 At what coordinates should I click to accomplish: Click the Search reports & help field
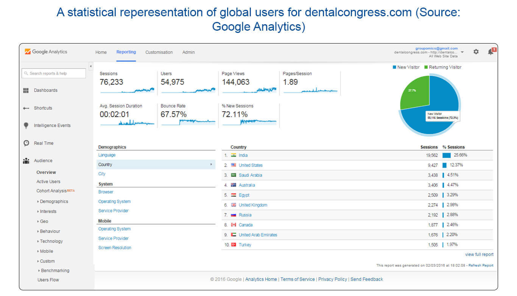tap(54, 73)
